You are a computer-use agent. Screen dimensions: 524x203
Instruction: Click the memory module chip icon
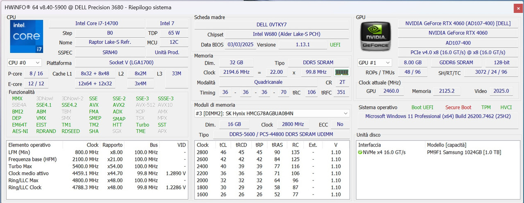[341, 72]
